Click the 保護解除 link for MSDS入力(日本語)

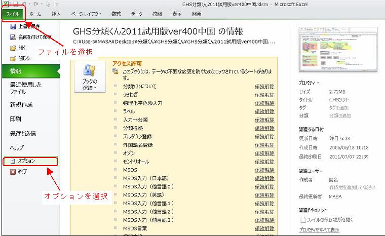click(x=264, y=178)
